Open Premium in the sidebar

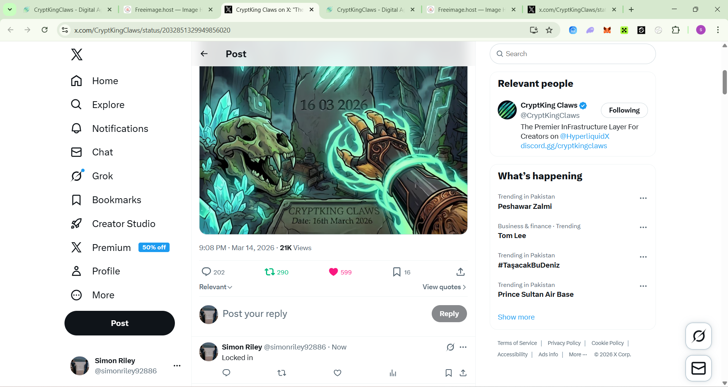[x=120, y=248]
